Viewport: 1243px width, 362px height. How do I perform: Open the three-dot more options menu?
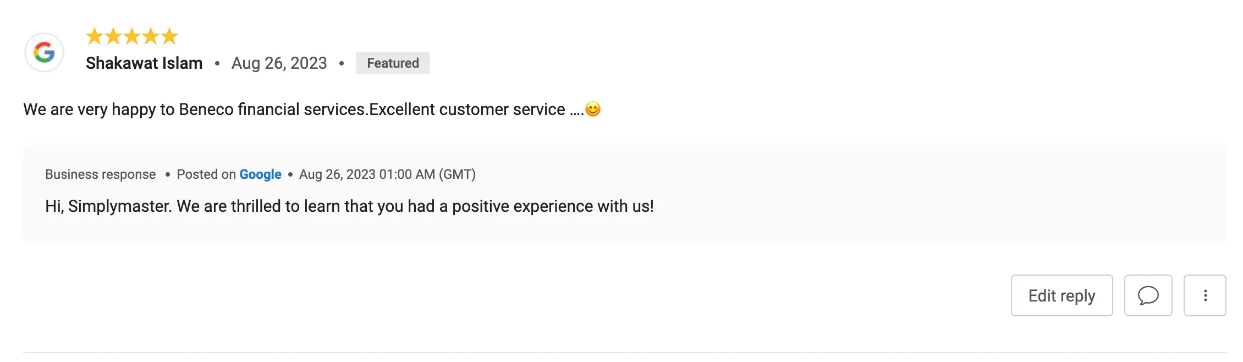coord(1204,295)
